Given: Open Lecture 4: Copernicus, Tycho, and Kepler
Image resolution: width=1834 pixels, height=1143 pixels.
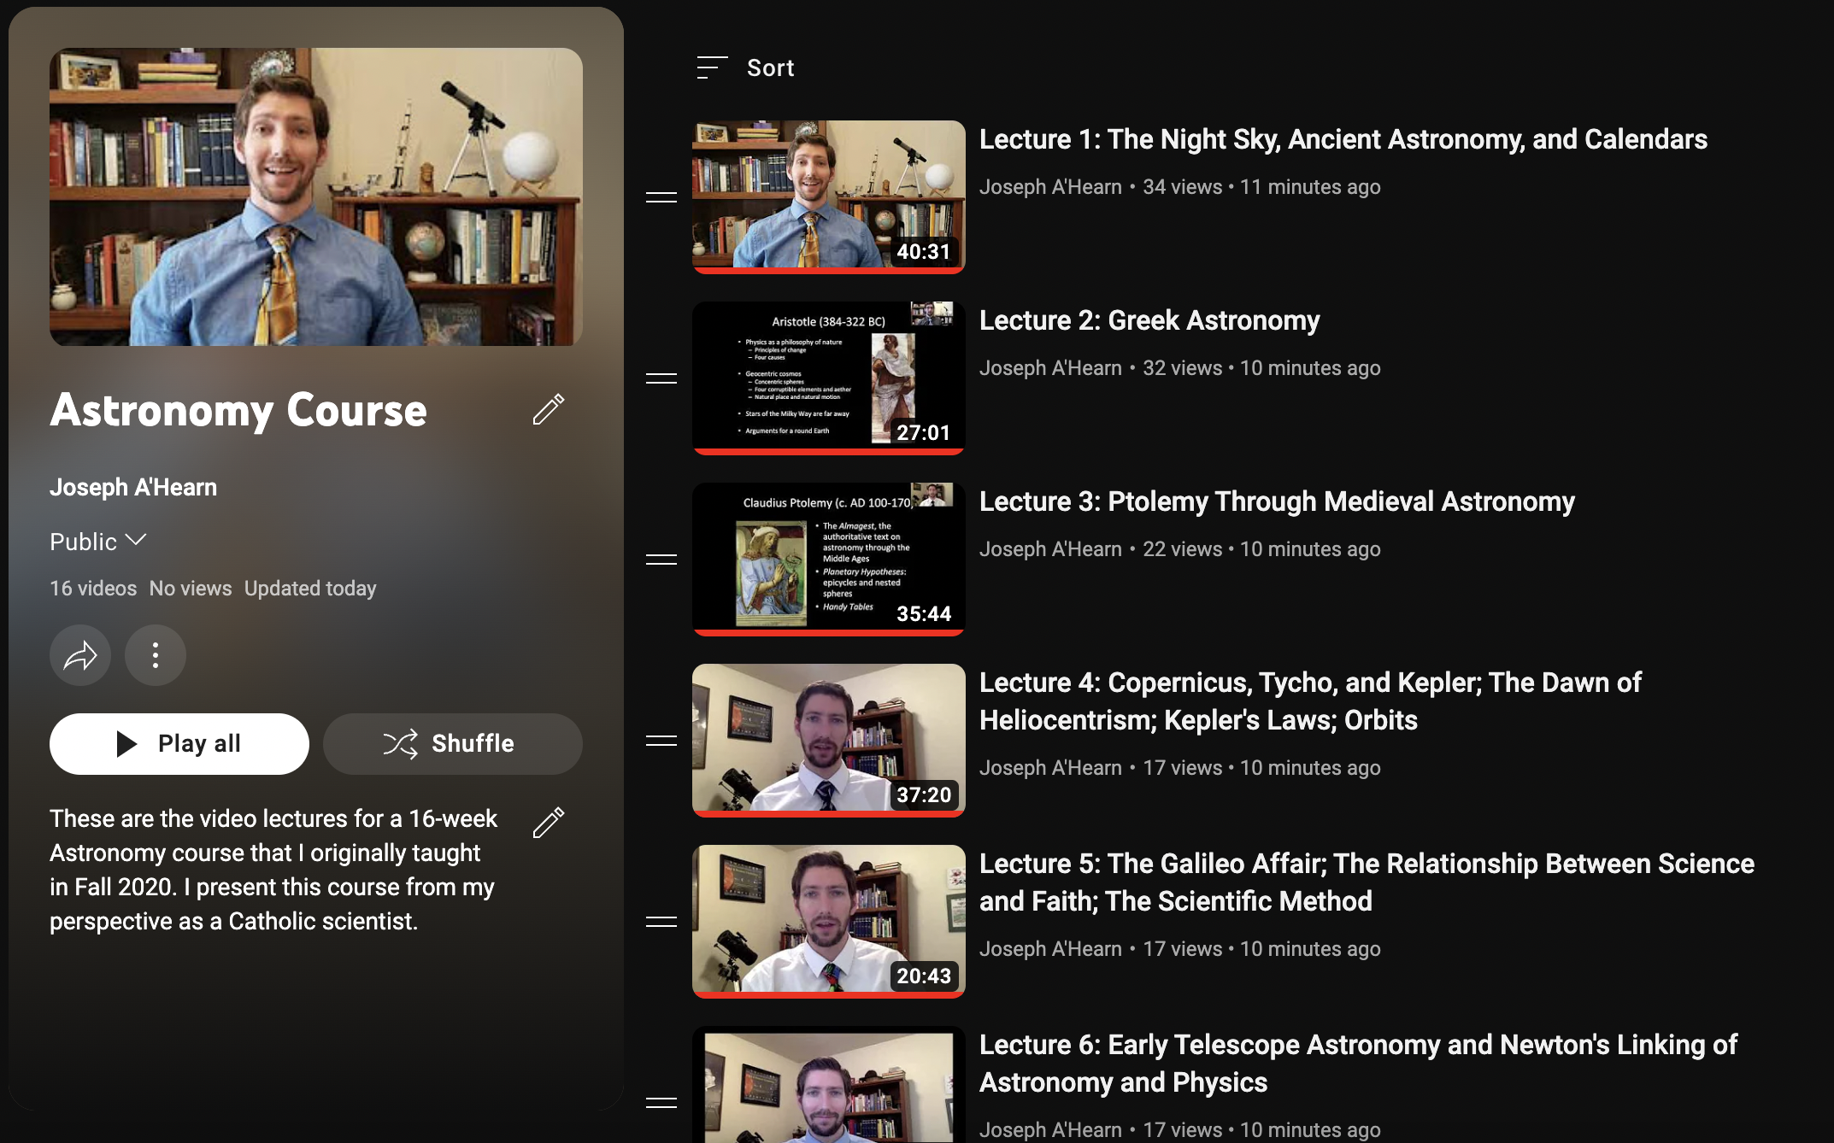Looking at the screenshot, I should pos(1310,701).
